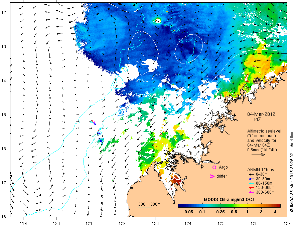Image resolution: width=294 pixels, height=227 pixels.
Task: Click the 'Altimetric sealevel' text
Action: tap(264, 131)
